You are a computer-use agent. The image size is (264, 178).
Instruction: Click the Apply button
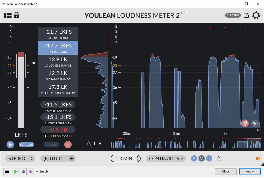point(250,171)
